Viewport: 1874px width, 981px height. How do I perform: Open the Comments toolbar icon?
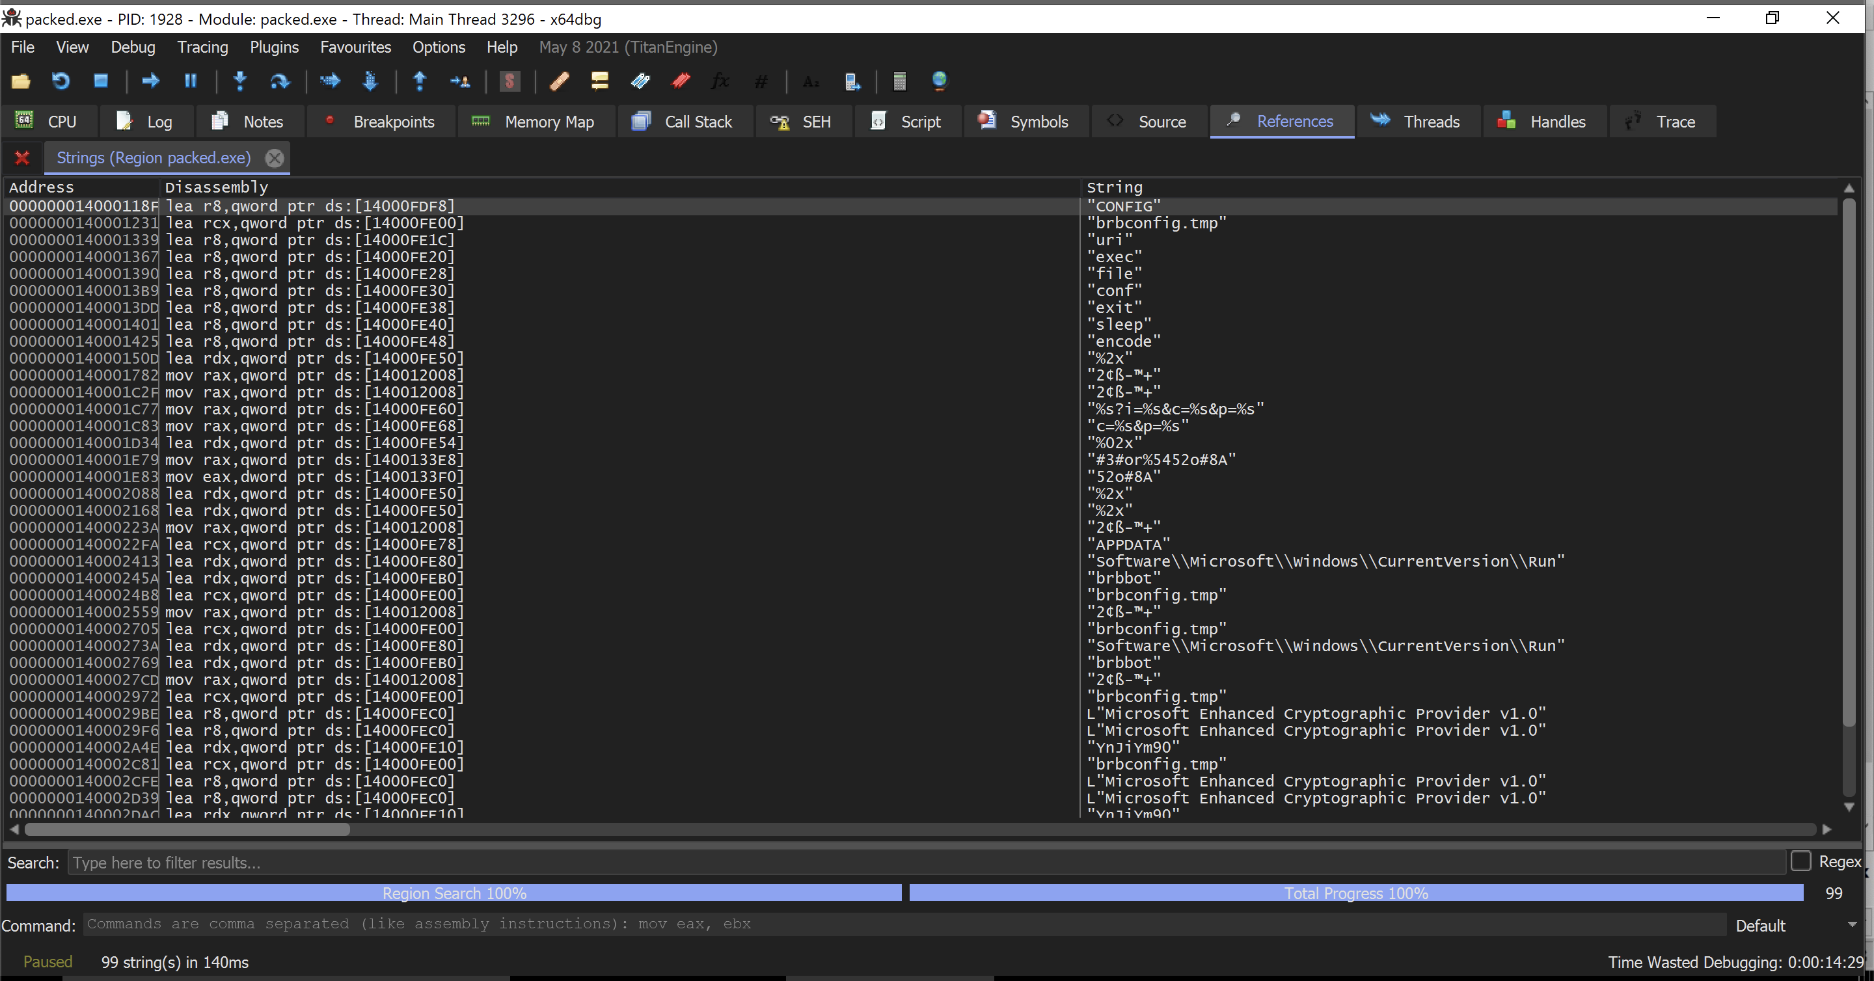tap(599, 81)
